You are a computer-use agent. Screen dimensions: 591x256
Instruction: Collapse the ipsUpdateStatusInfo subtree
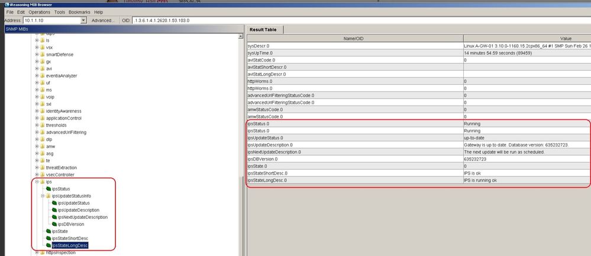coord(43,196)
